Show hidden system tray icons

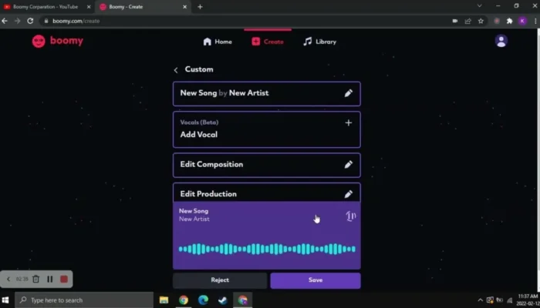(480, 300)
